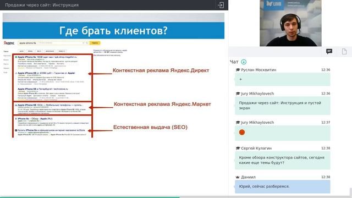Image resolution: width=352 pixels, height=198 pixels.
Task: Click the presenter webcam video
Action: tap(290, 23)
